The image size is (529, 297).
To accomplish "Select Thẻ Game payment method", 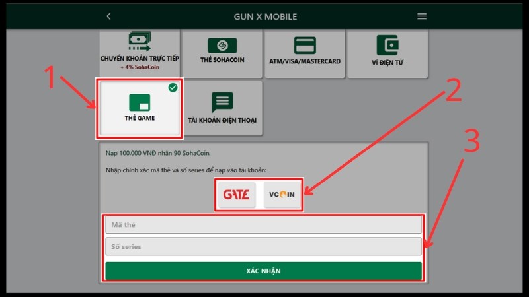I will pos(140,108).
